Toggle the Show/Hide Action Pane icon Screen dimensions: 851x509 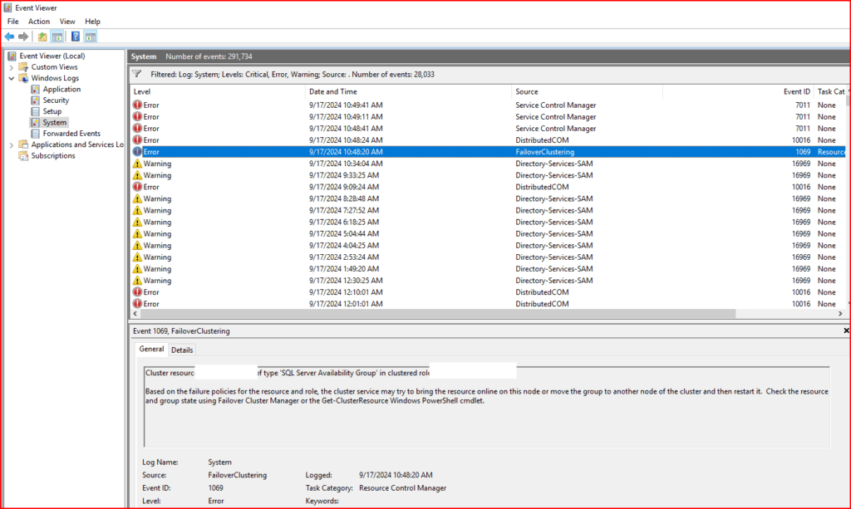point(91,37)
